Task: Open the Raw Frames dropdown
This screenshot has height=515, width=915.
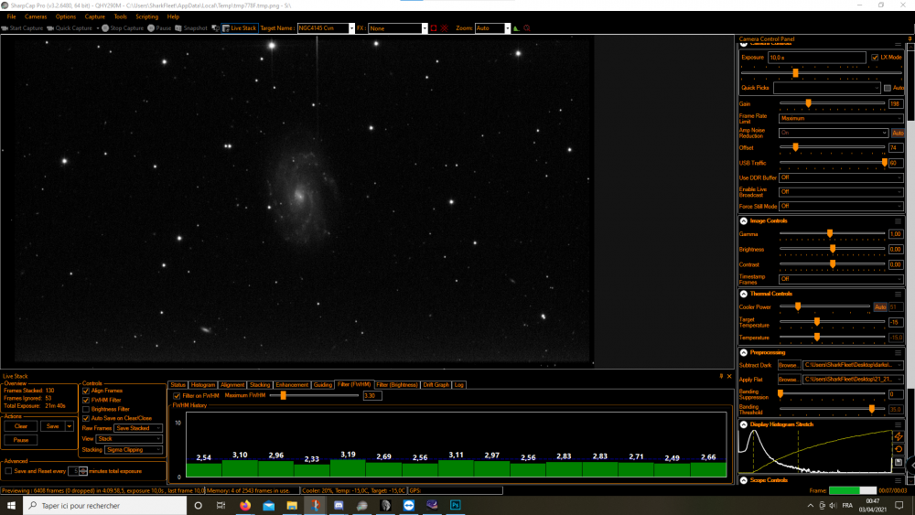Action: click(x=138, y=428)
